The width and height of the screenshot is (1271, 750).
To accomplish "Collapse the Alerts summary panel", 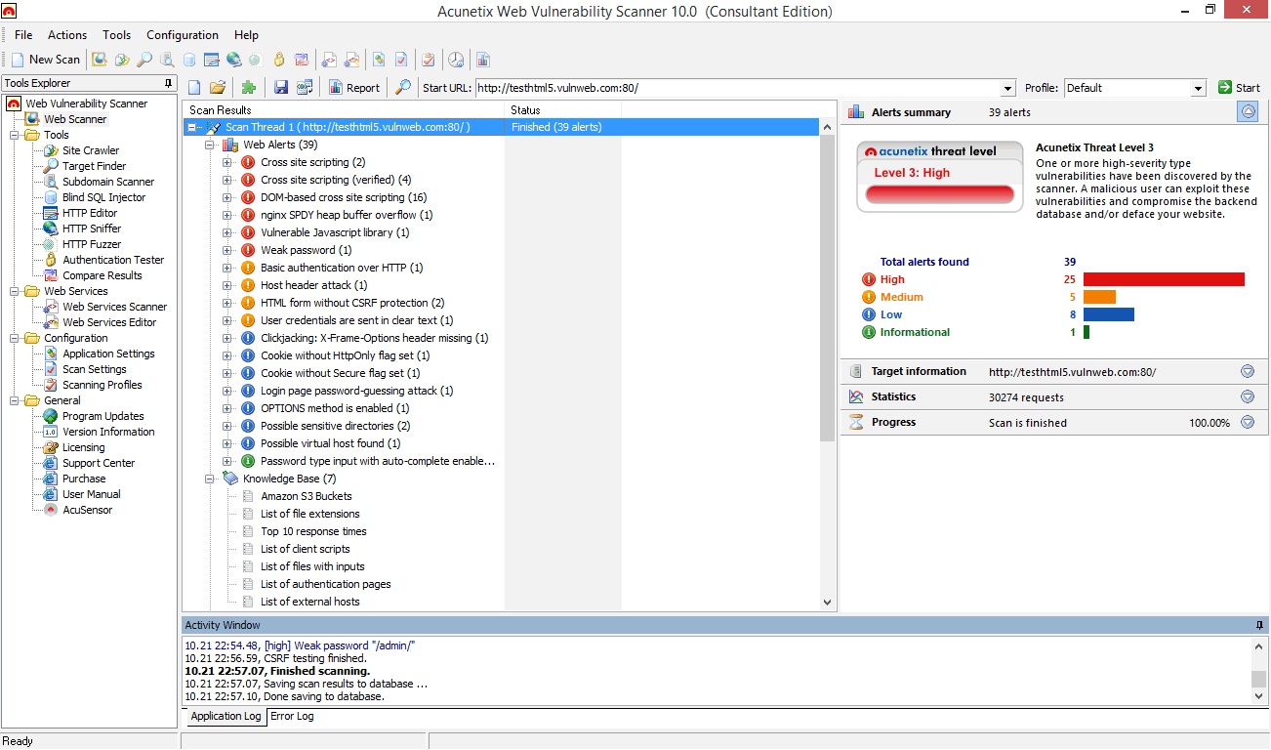I will coord(1248,111).
